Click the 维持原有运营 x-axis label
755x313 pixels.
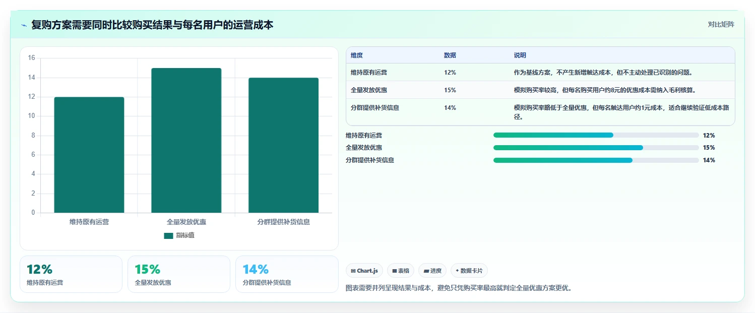click(89, 222)
